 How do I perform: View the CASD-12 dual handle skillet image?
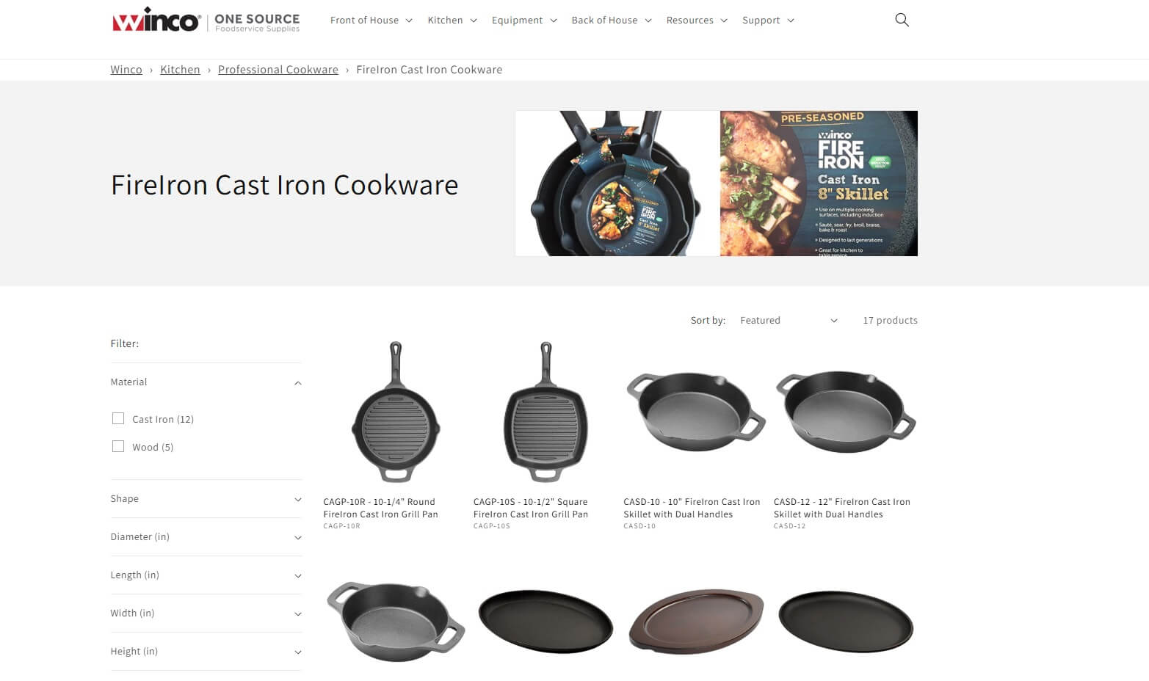pos(846,412)
